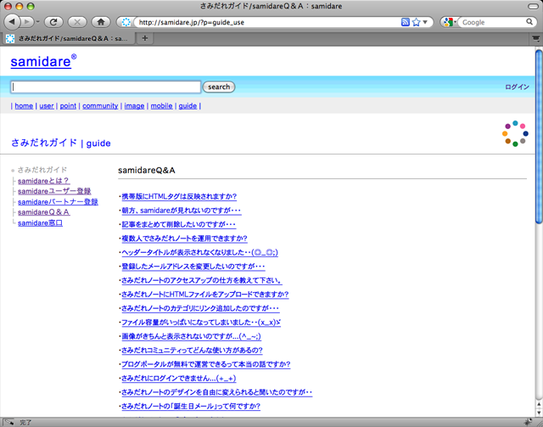Open samidareユーザー登録 in the sidebar
543x427 pixels.
[x=54, y=191]
